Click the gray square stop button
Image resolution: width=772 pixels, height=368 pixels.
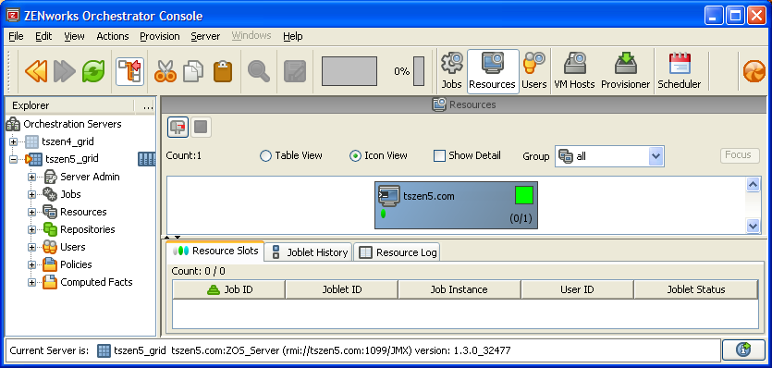201,127
